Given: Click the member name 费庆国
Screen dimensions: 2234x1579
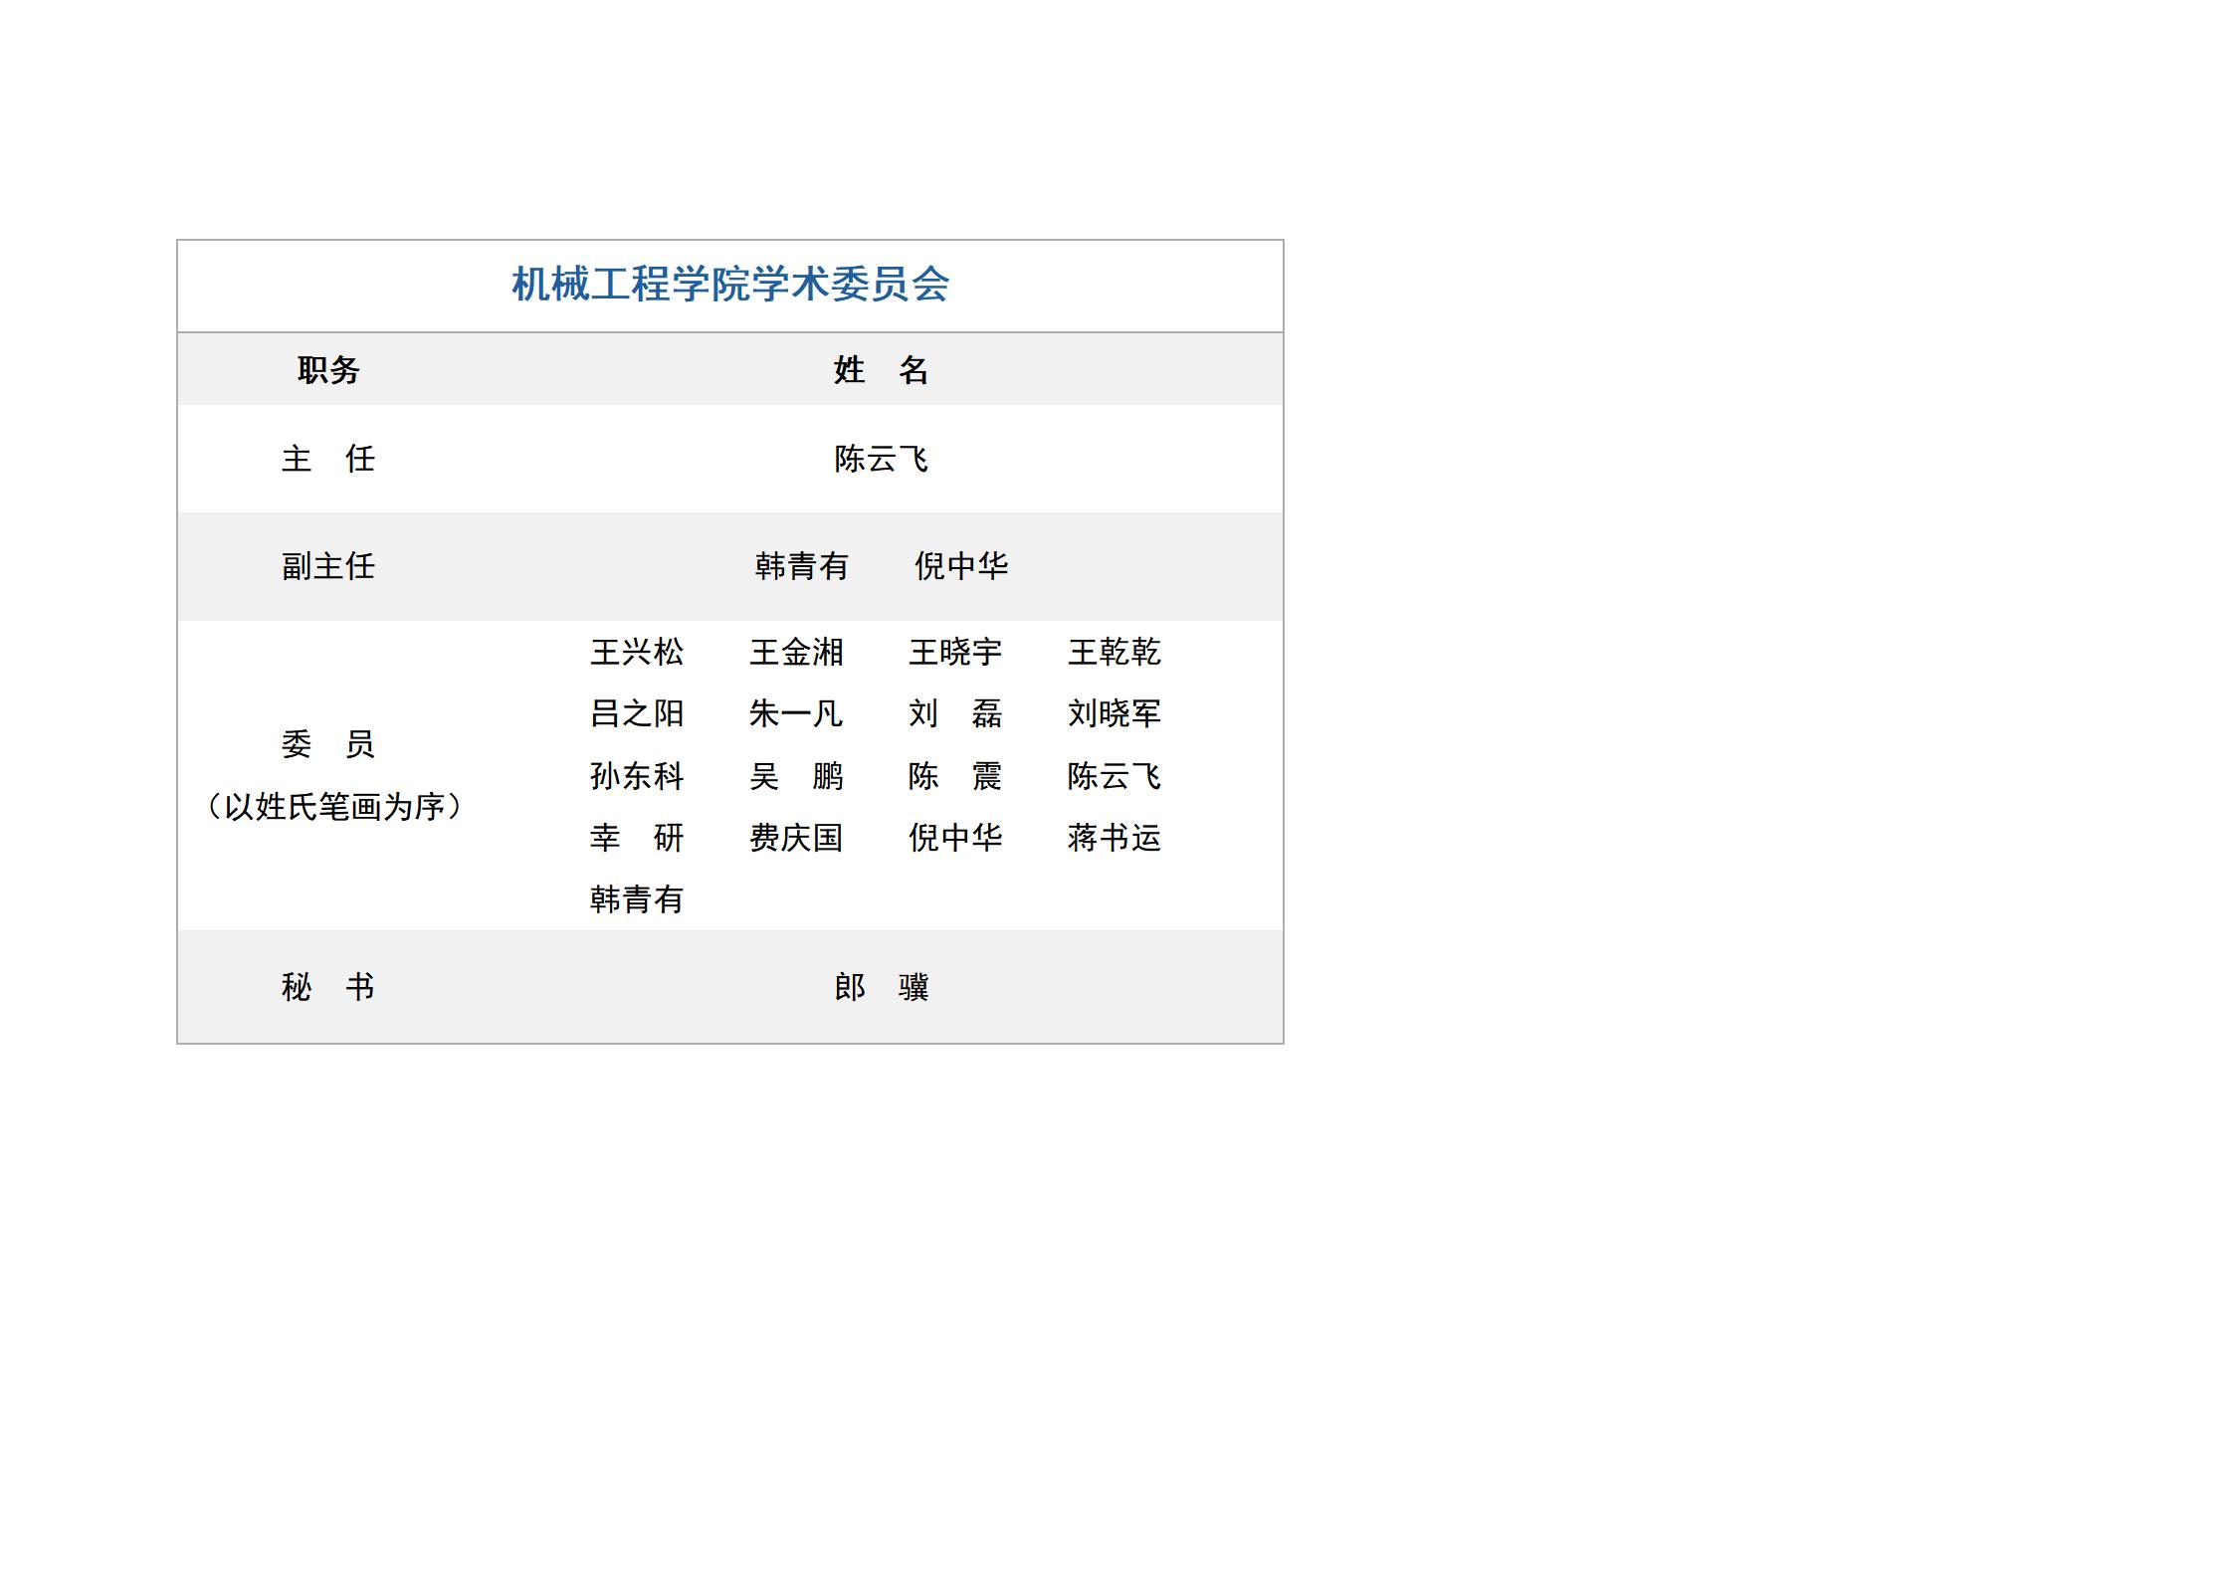Looking at the screenshot, I should pos(796,838).
